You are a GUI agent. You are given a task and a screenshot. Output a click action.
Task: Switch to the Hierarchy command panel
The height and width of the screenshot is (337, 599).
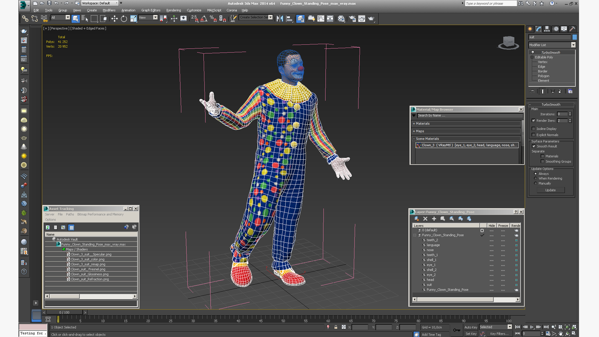click(547, 29)
